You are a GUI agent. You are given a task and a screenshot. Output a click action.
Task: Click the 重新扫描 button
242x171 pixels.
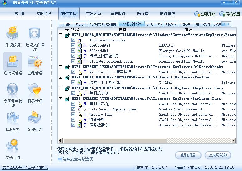coord(188,155)
